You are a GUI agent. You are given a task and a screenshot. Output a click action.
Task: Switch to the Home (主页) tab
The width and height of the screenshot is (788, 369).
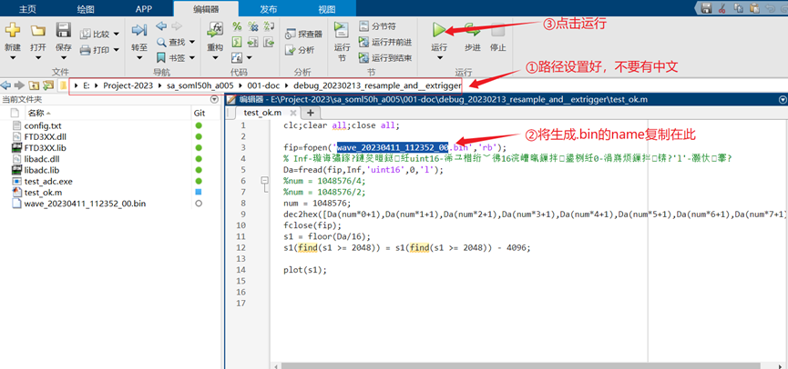click(28, 9)
